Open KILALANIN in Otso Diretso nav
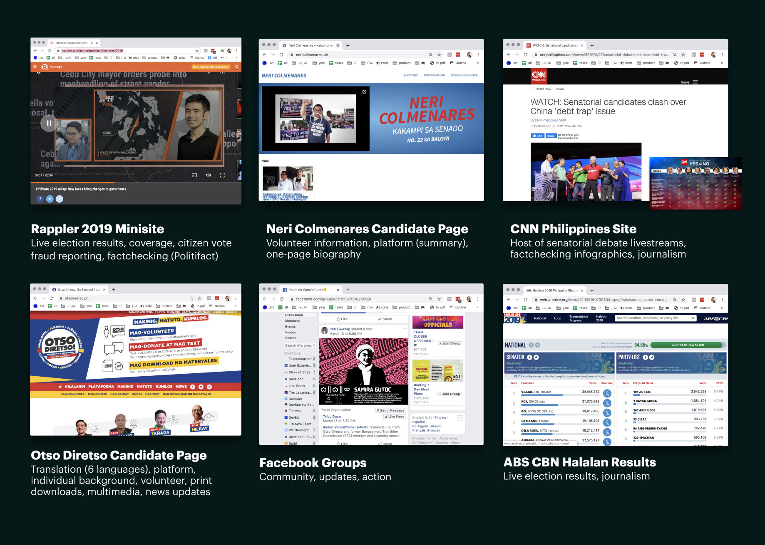Screen dimensions: 765x545 pos(75,387)
